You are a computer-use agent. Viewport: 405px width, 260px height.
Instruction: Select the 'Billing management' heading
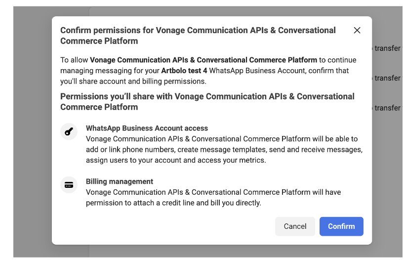120,181
